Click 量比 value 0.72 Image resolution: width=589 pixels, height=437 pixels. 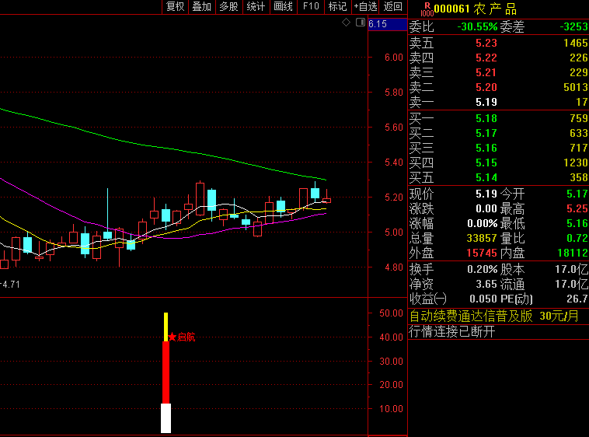577,238
